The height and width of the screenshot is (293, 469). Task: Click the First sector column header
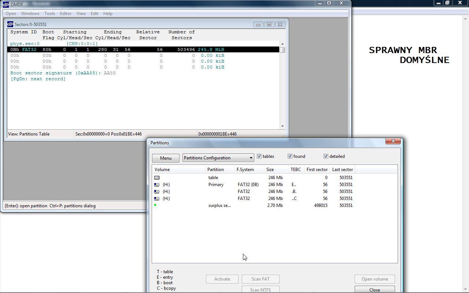(317, 170)
